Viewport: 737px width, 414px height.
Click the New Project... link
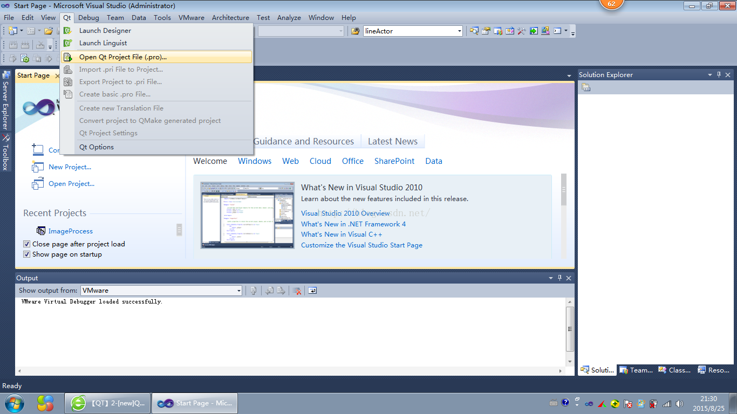click(x=70, y=167)
